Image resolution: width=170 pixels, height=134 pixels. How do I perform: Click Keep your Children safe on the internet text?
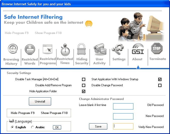(x=44, y=22)
